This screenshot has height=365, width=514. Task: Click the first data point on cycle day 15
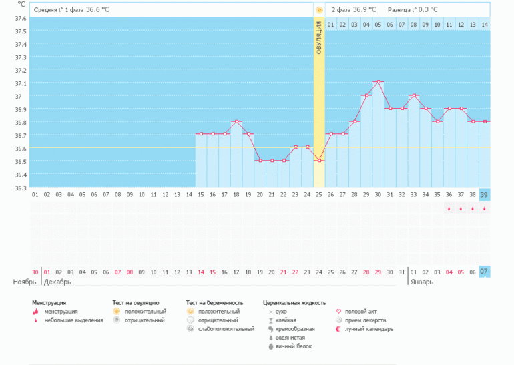[x=201, y=134]
